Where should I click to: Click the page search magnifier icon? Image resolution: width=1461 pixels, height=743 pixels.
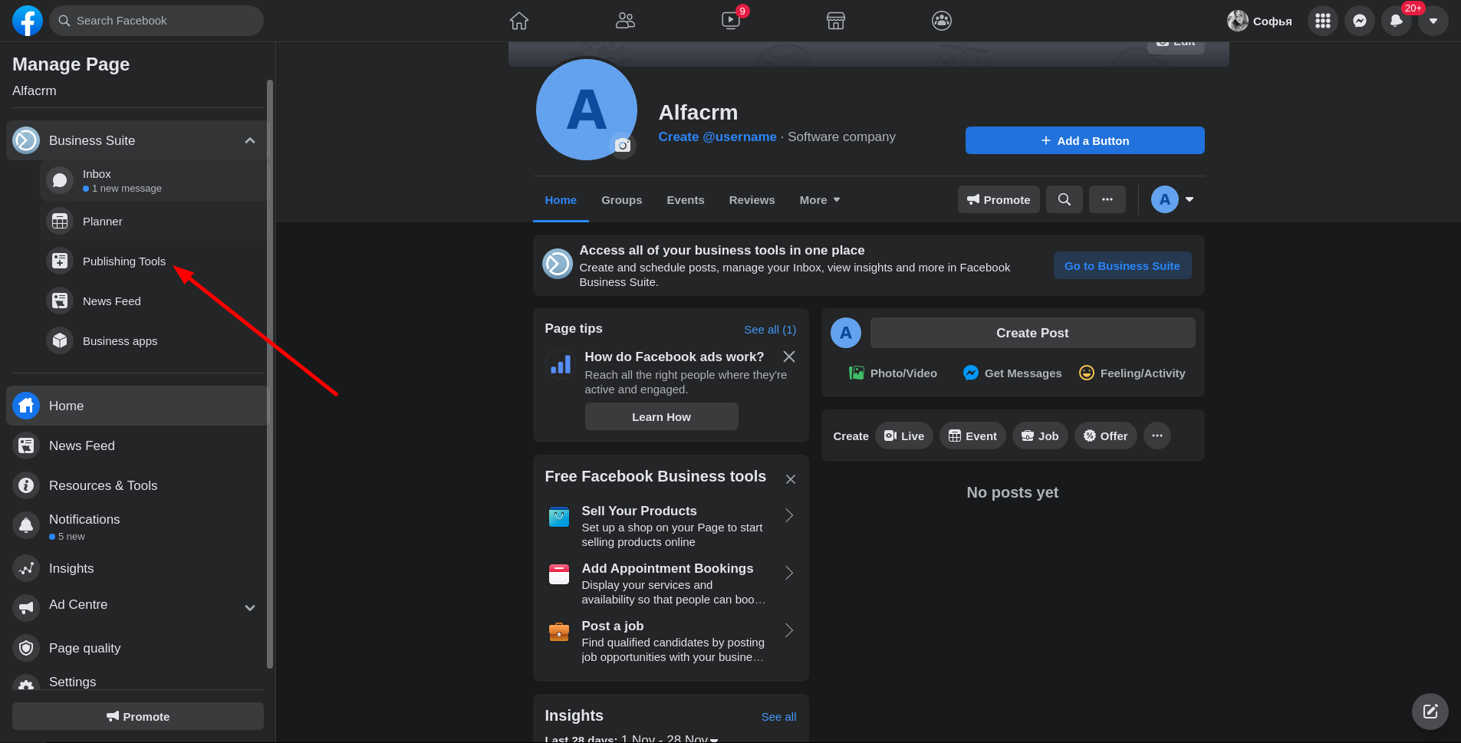pyautogui.click(x=1064, y=199)
